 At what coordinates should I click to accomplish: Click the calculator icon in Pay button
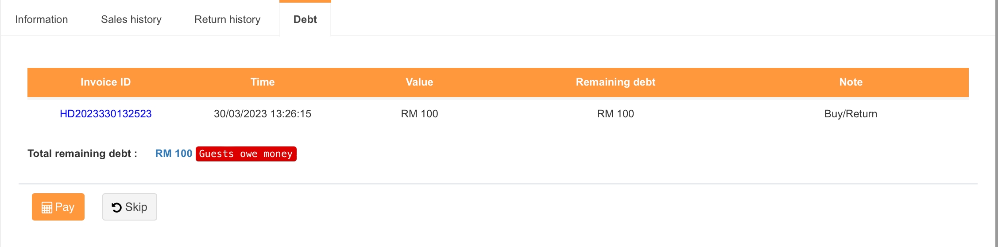coord(46,207)
